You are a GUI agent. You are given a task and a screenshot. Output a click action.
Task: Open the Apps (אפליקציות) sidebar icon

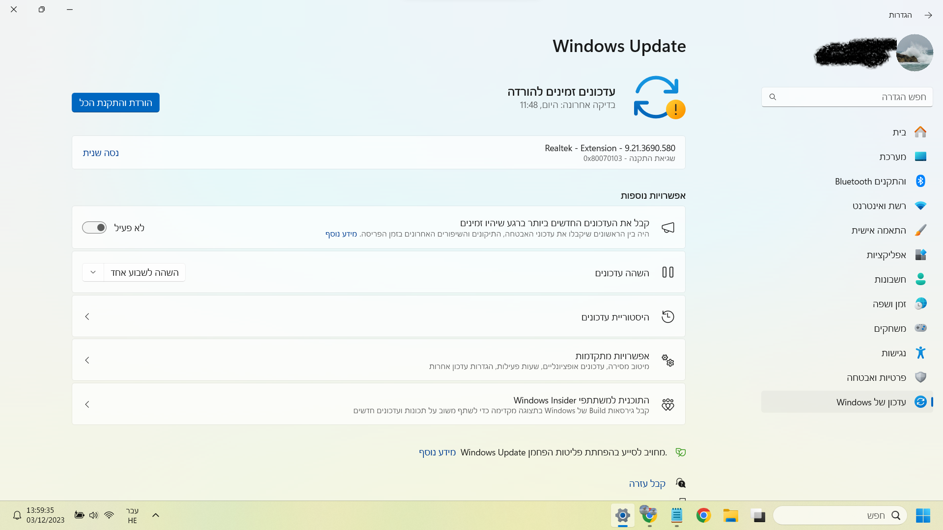point(920,255)
